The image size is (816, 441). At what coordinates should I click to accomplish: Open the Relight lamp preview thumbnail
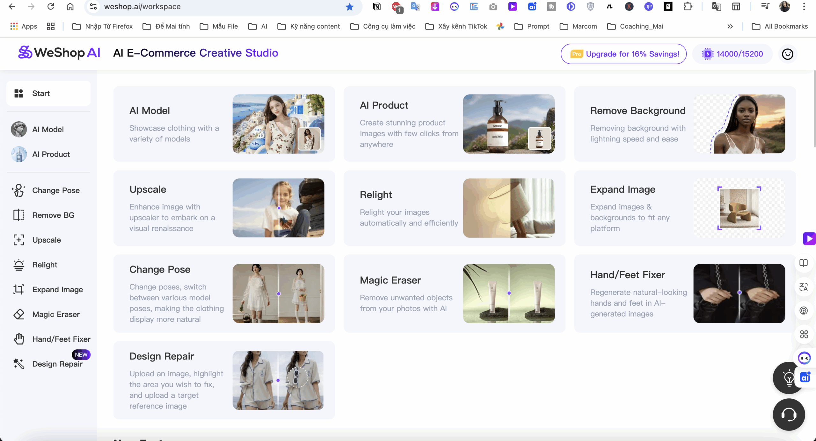pyautogui.click(x=509, y=208)
